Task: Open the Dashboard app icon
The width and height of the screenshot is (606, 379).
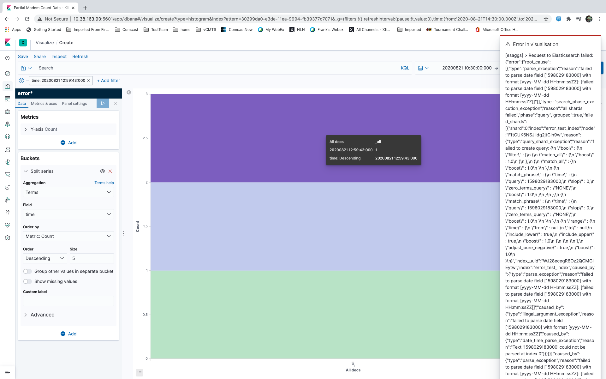Action: click(8, 99)
